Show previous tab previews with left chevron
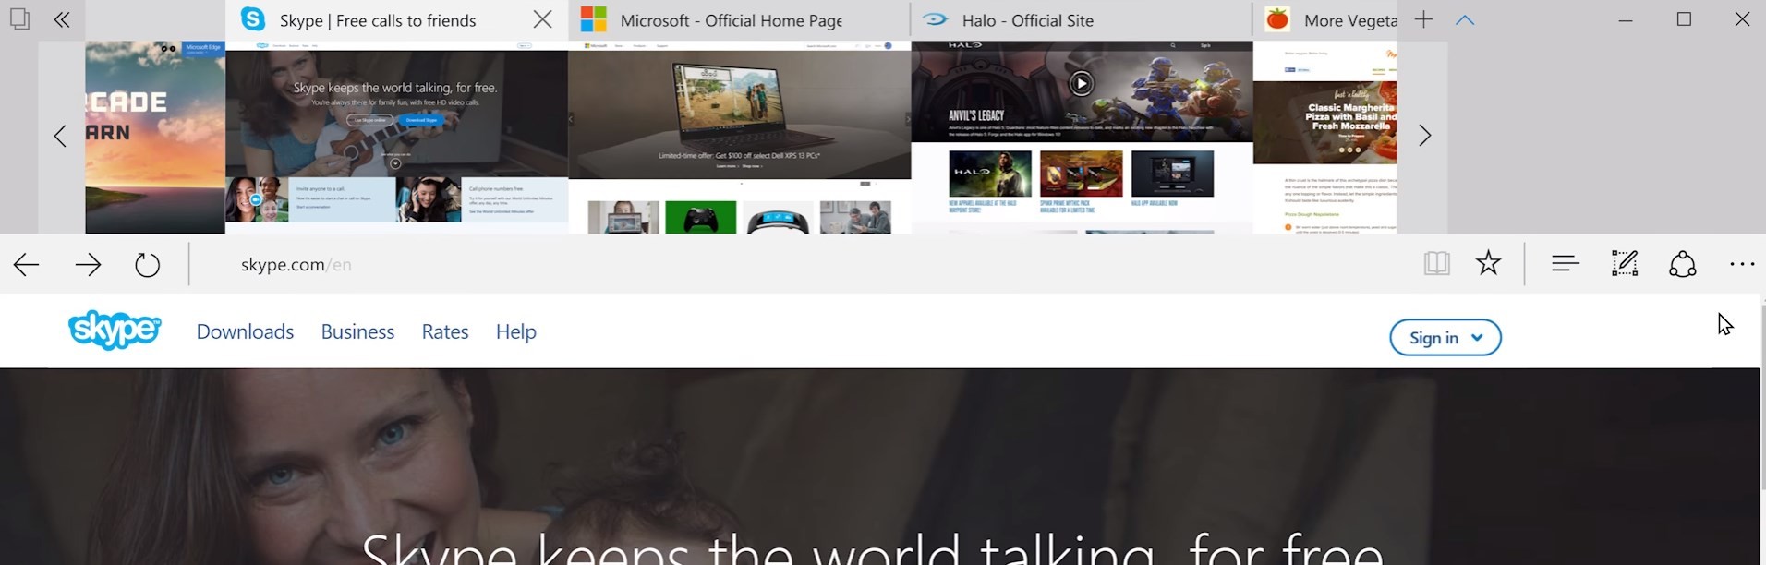This screenshot has height=565, width=1766. pos(60,136)
